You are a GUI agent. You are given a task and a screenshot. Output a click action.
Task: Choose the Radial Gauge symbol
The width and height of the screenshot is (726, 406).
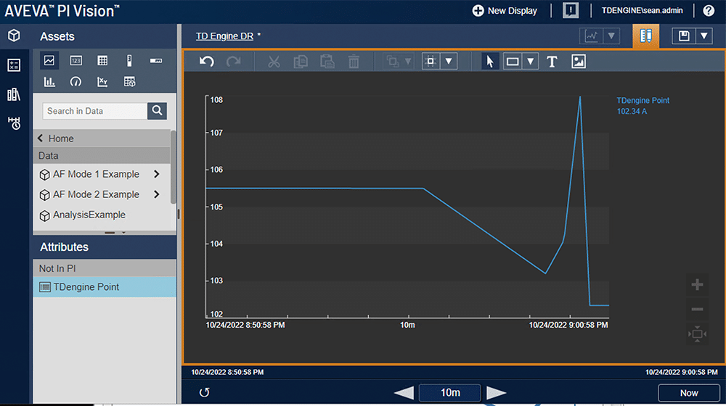click(76, 82)
